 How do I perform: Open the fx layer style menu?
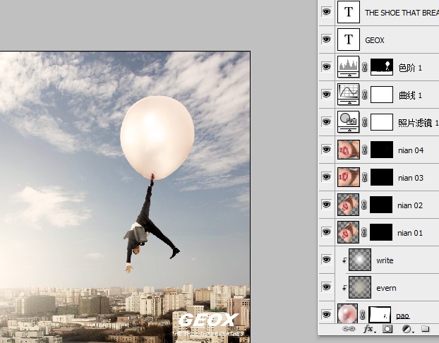(370, 329)
